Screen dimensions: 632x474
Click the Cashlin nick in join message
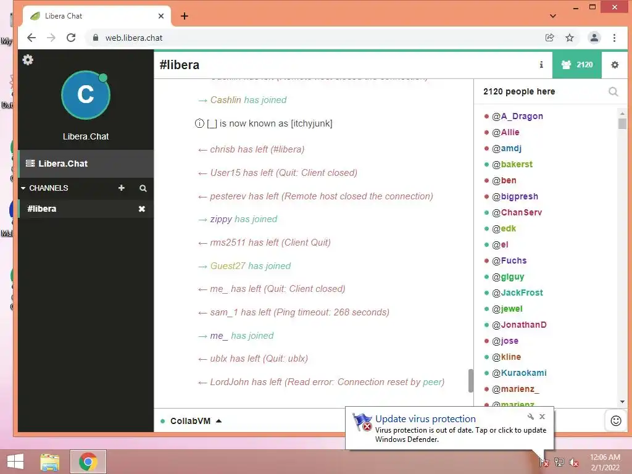coord(225,100)
